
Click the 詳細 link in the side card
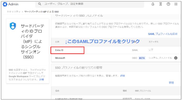(42, 80)
